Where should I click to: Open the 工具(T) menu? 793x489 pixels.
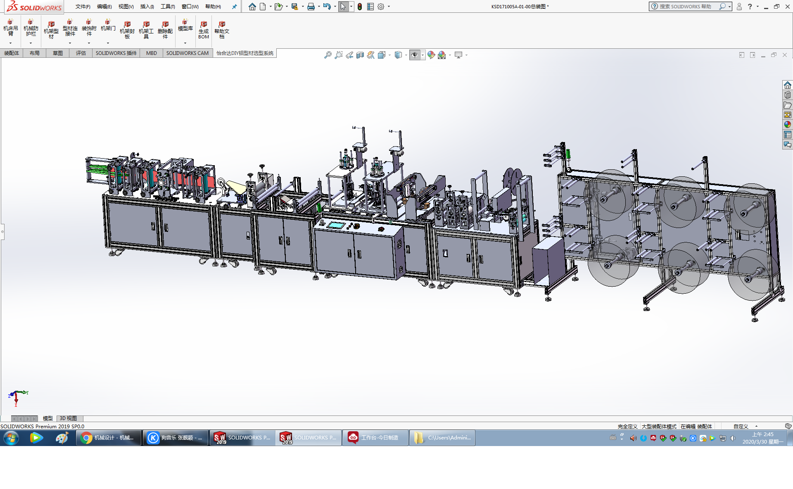(x=168, y=7)
